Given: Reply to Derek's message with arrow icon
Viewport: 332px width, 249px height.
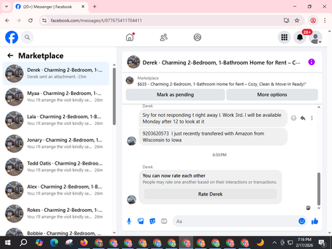Looking at the screenshot, I should (x=303, y=118).
